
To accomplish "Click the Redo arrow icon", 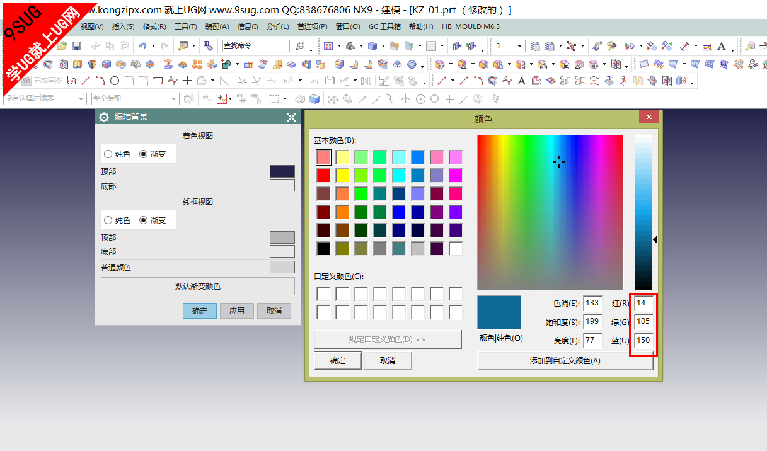I will pyautogui.click(x=164, y=46).
